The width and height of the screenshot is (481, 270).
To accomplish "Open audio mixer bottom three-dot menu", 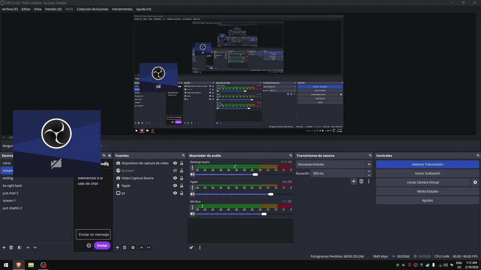I will click(x=200, y=247).
